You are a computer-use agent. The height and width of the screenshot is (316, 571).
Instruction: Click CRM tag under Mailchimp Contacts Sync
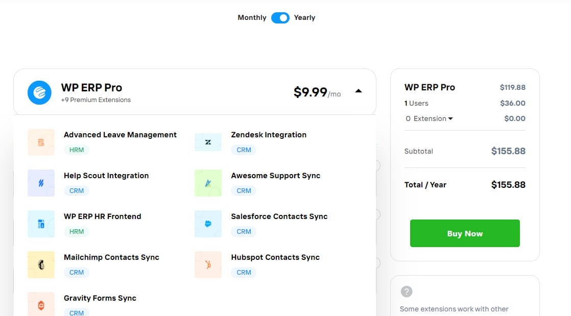77,272
